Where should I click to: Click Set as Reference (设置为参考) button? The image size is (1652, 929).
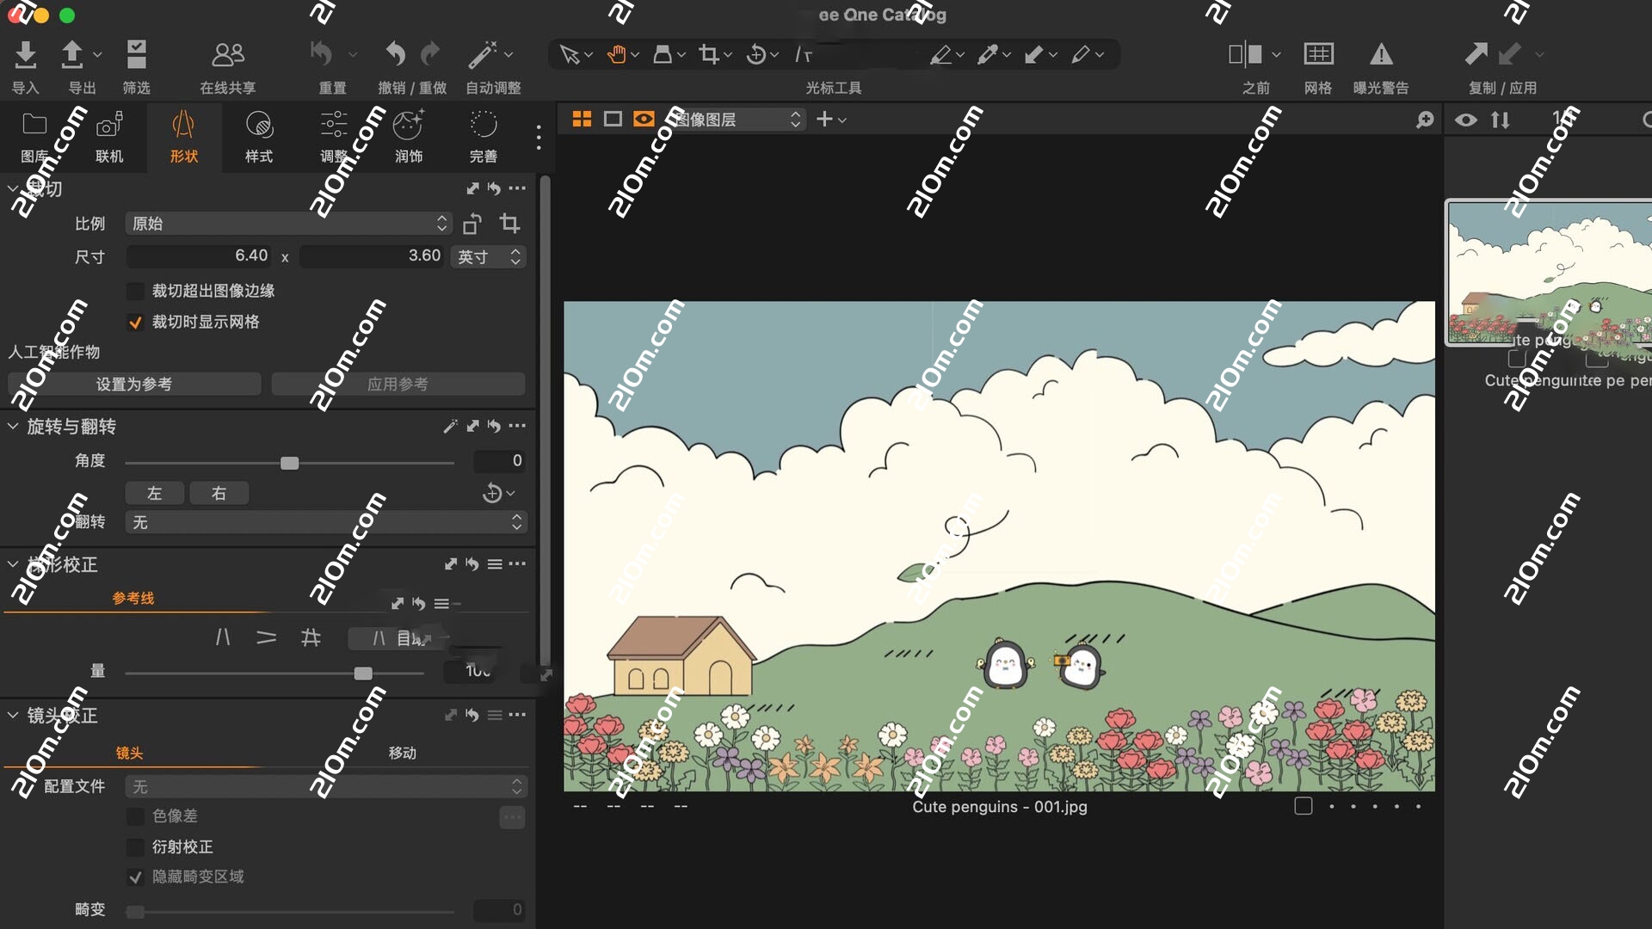(134, 385)
